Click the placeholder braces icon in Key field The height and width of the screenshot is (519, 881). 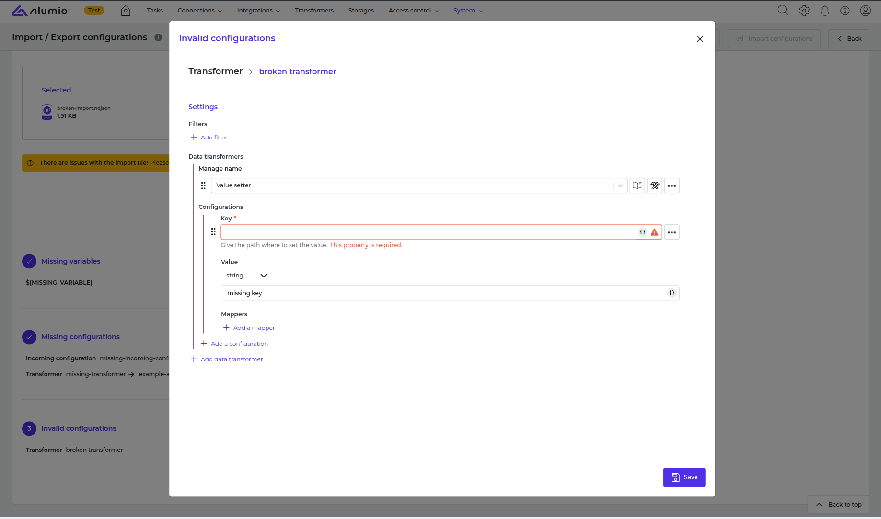pos(642,232)
